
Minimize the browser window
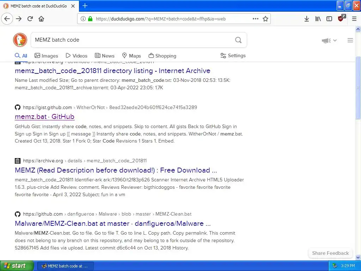pos(340,6)
